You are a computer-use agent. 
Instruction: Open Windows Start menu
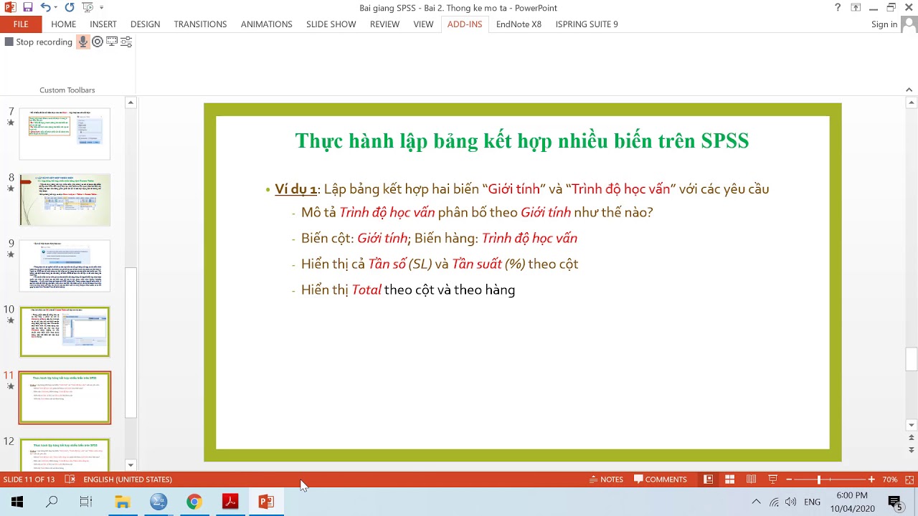17,502
